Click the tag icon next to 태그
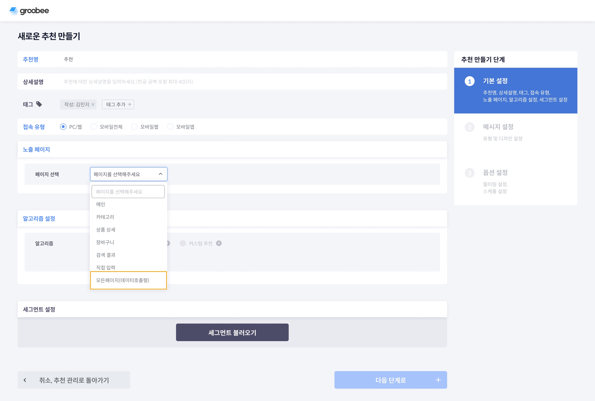 [x=39, y=104]
